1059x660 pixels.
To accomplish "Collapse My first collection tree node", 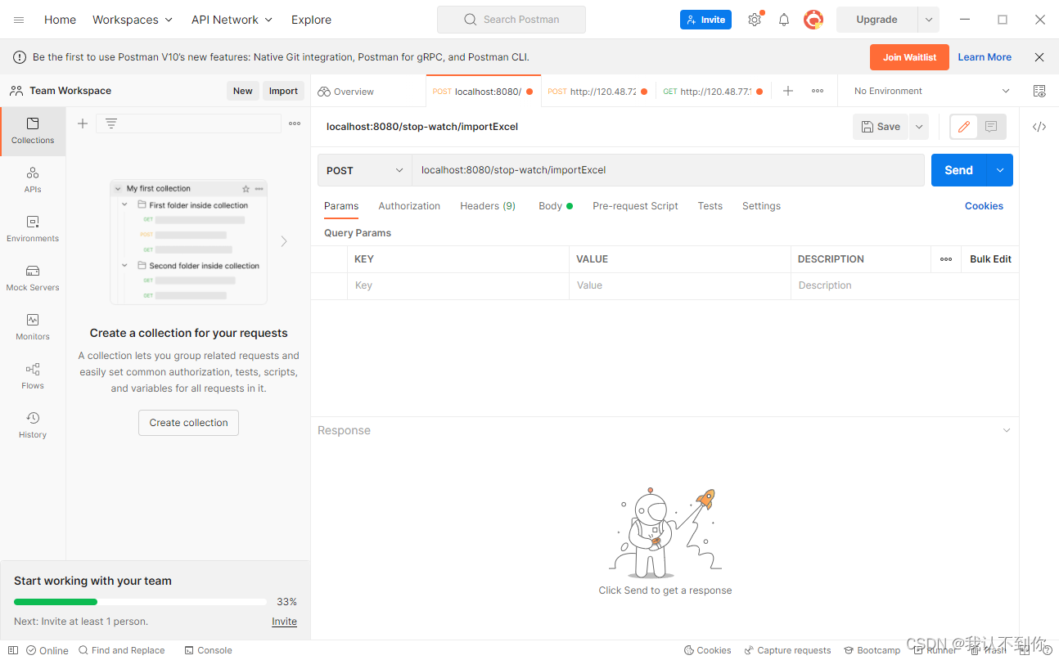I will (x=119, y=189).
